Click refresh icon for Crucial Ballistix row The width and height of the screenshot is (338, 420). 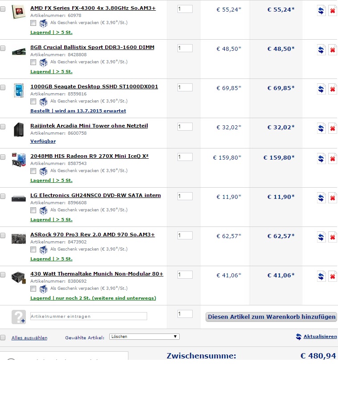point(321,50)
